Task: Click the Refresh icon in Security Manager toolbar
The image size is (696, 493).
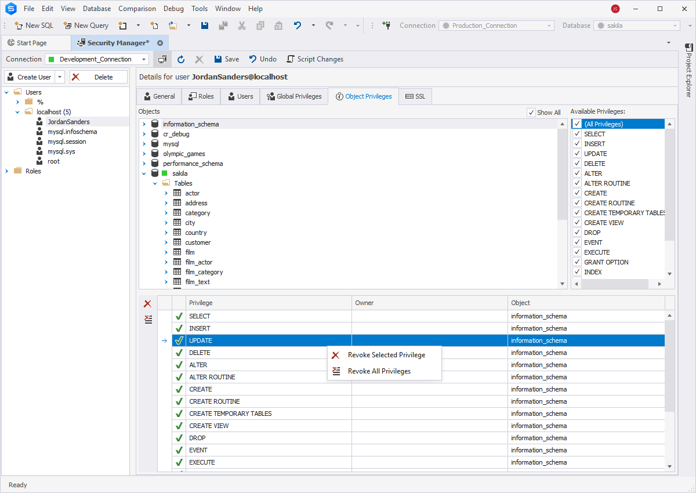Action: tap(180, 59)
